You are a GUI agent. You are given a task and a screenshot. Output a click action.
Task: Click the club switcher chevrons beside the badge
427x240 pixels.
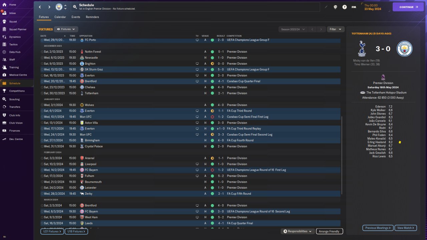click(x=65, y=7)
